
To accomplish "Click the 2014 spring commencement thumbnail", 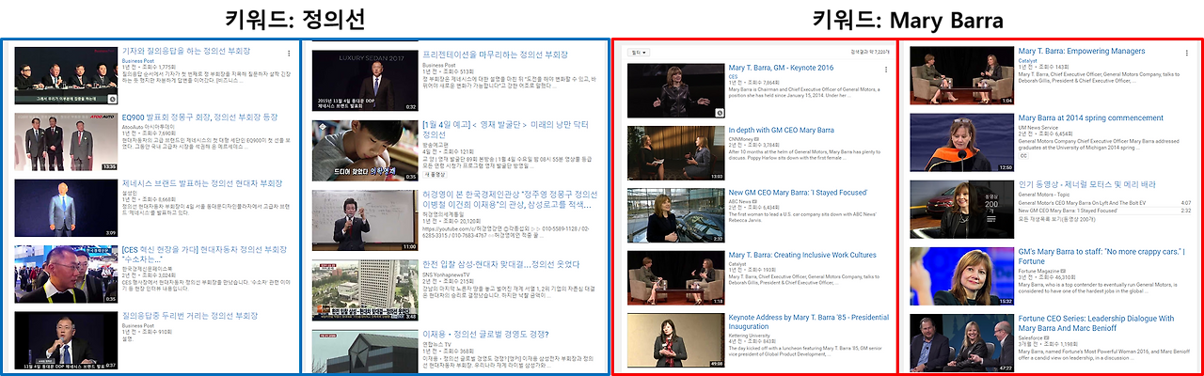I will point(961,141).
